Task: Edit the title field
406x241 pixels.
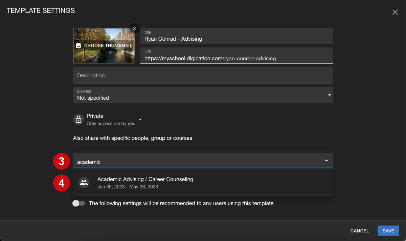Action: 236,36
